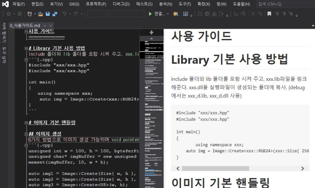Click the New Project toolbar icon

(x=30, y=14)
